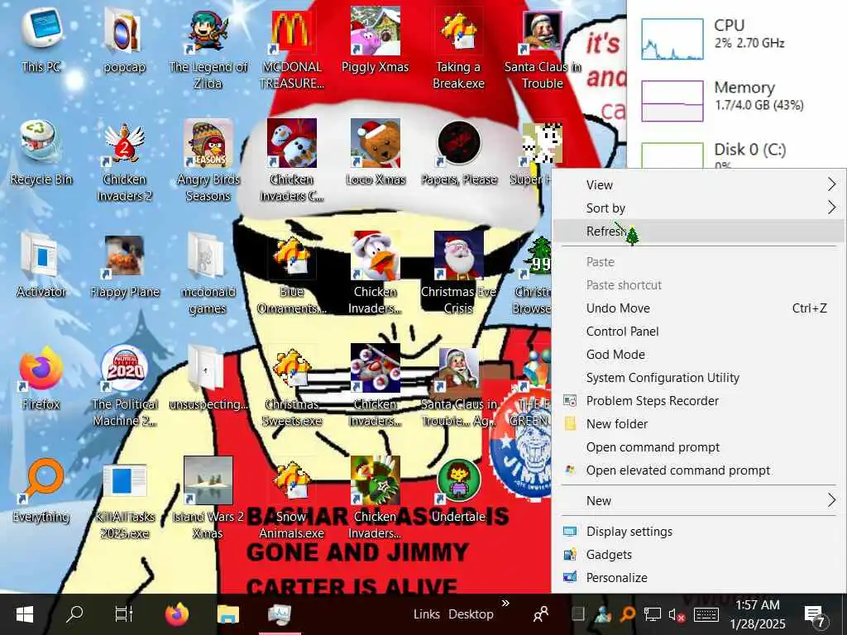Open the network tray icon
This screenshot has height=635, width=847.
[653, 614]
